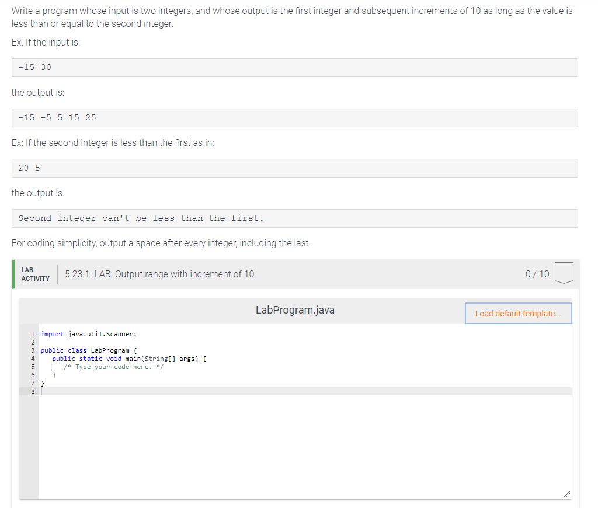Click the output box showing -15 -5 5 15 25
The height and width of the screenshot is (508, 598).
tap(294, 117)
